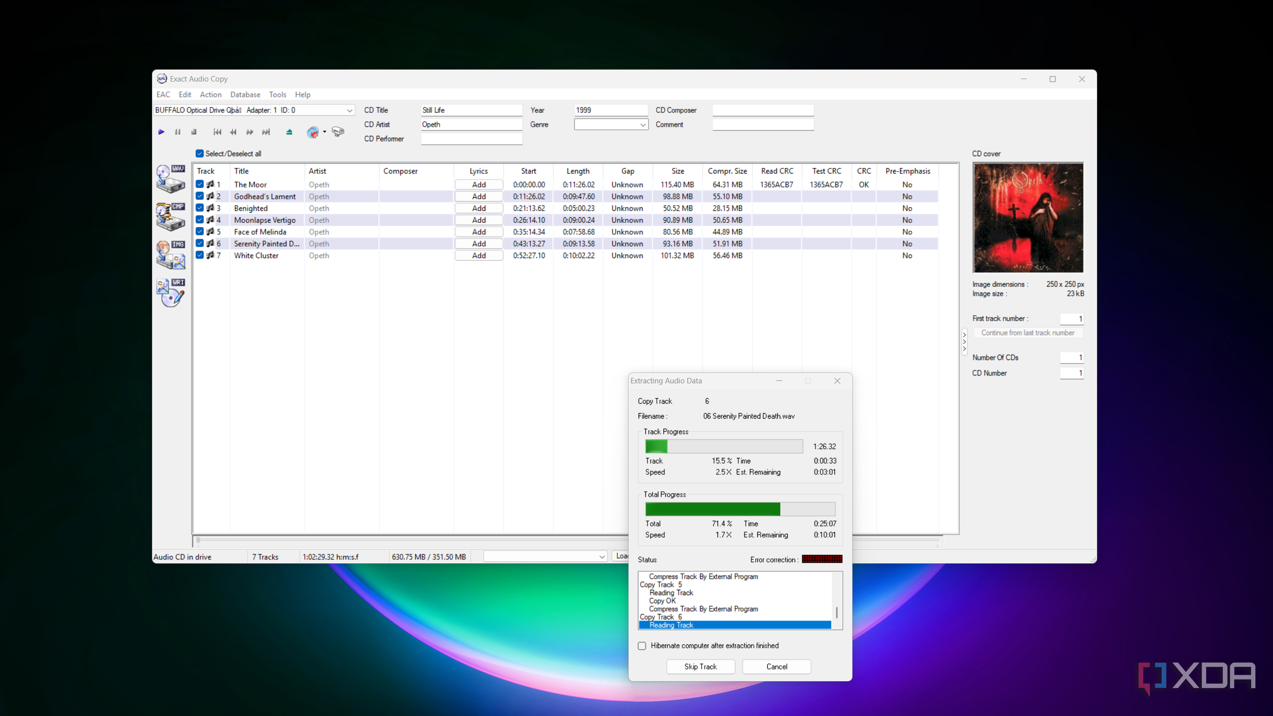Click the Opeth CD cover thumbnail
The image size is (1273, 716).
(1028, 218)
